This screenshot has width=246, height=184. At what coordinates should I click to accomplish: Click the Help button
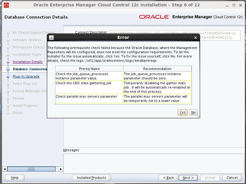coord(15,178)
